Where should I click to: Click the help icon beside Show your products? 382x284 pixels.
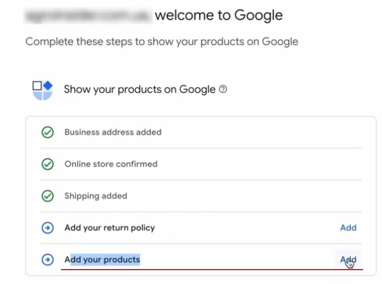point(223,90)
